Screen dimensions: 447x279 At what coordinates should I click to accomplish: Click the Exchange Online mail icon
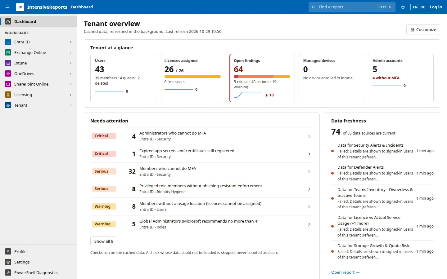(x=8, y=53)
